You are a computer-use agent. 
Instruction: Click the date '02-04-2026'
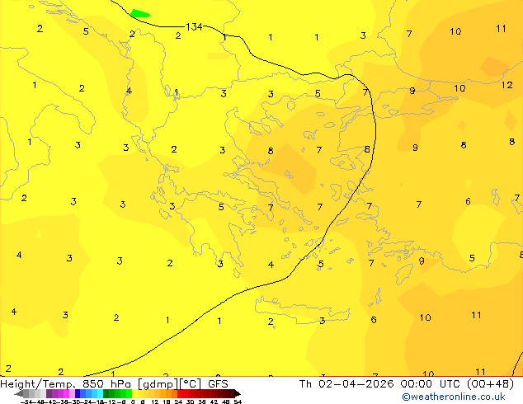[x=356, y=384]
